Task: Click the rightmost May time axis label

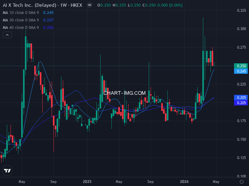Action: (x=216, y=182)
